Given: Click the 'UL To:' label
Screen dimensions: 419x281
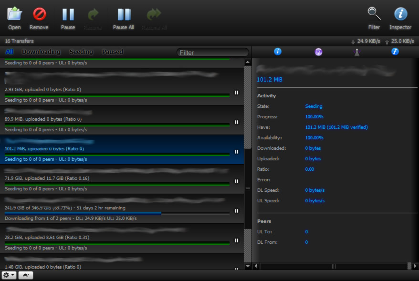Looking at the screenshot, I should 264,231.
